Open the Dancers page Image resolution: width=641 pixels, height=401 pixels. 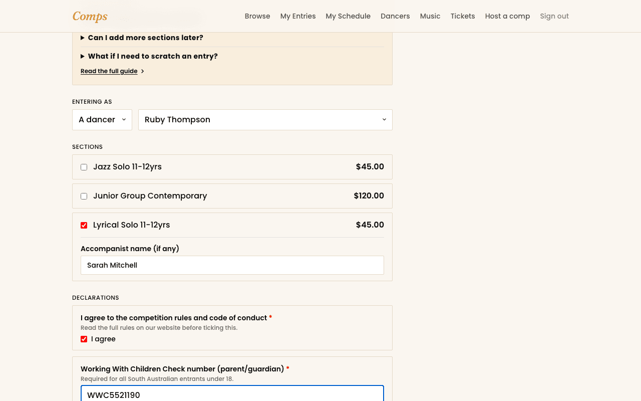pyautogui.click(x=395, y=16)
